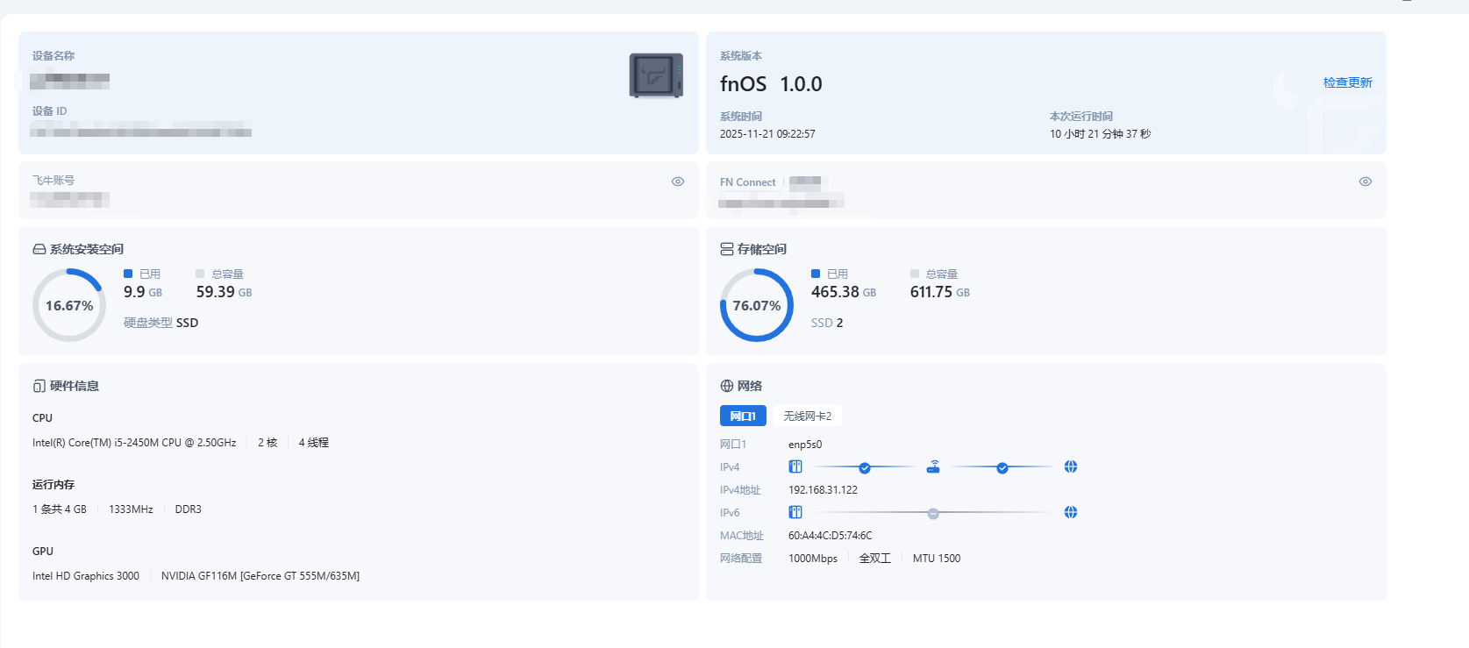The width and height of the screenshot is (1469, 648).
Task: Click the 全双工 duplex mode text
Action: tap(875, 559)
